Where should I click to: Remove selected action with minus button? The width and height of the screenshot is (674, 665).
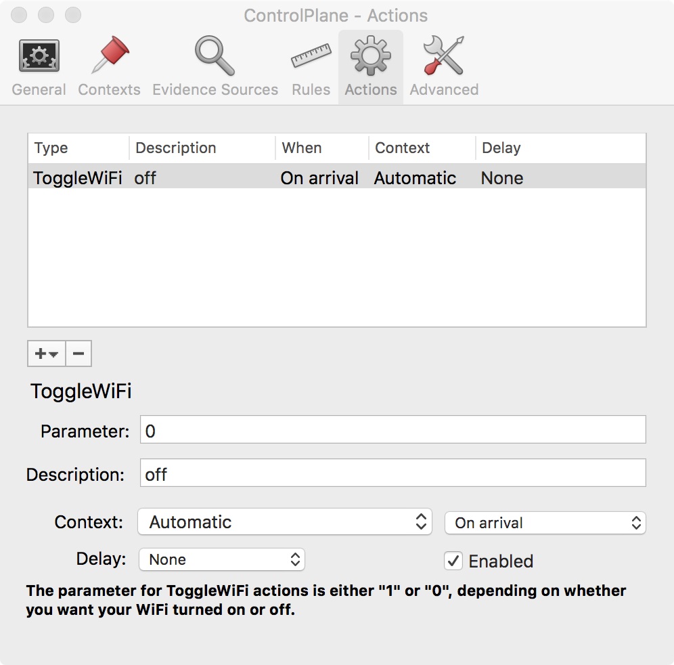(78, 353)
